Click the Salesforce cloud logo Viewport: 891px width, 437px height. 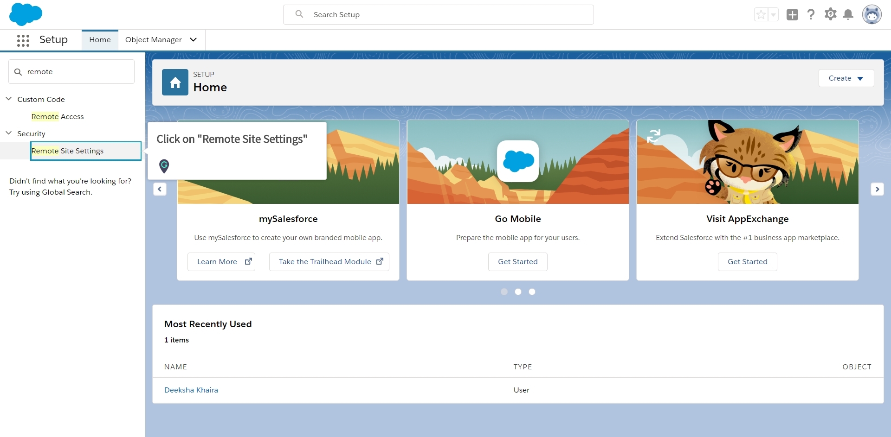point(26,14)
